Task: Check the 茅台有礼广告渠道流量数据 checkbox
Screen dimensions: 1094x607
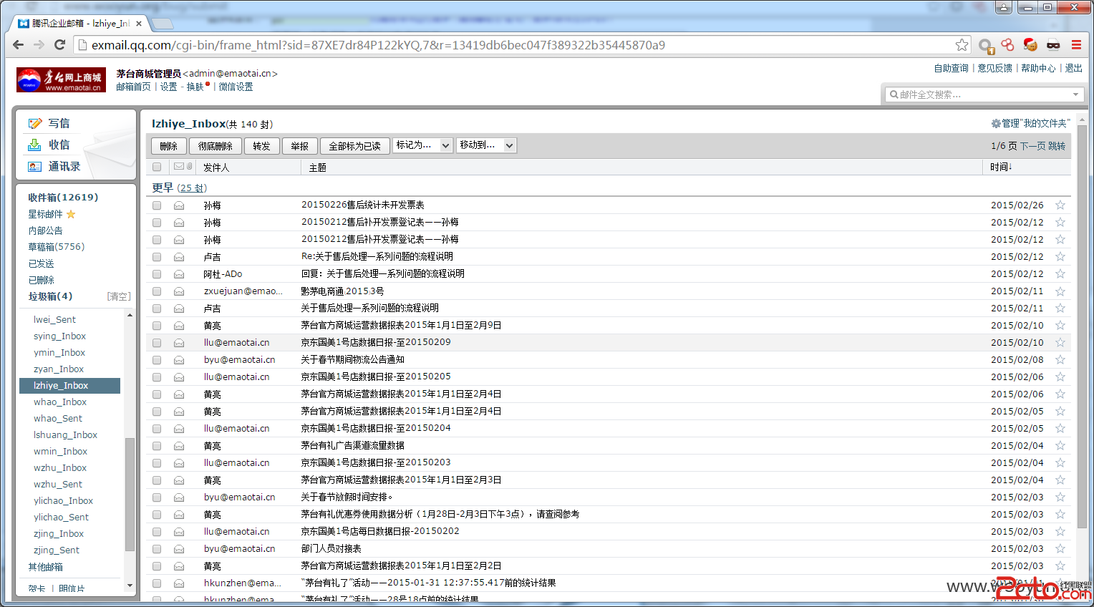Action: coord(157,446)
